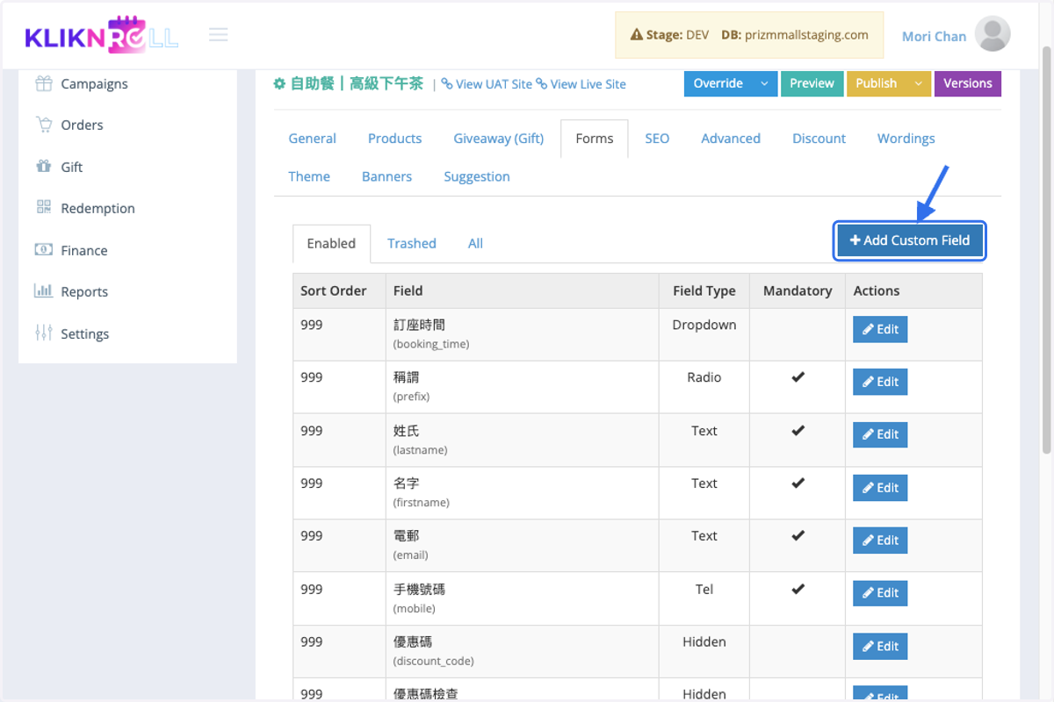Open Settings in the sidebar
1054x702 pixels.
point(85,333)
